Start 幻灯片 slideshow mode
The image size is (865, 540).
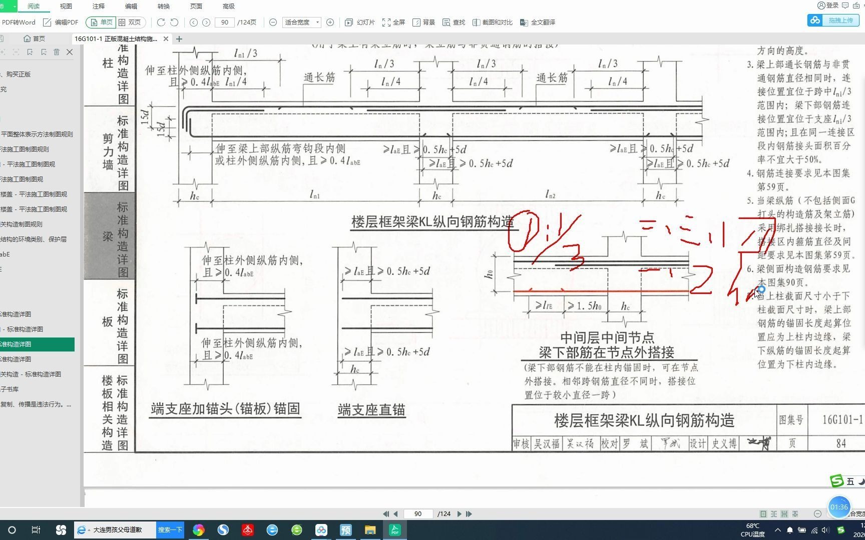click(360, 22)
